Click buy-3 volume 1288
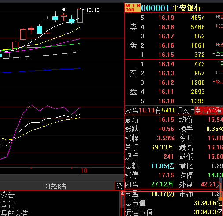 click(198, 82)
